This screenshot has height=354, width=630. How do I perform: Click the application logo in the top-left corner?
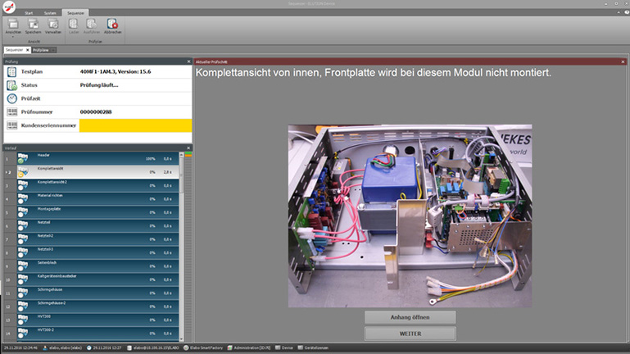10,6
